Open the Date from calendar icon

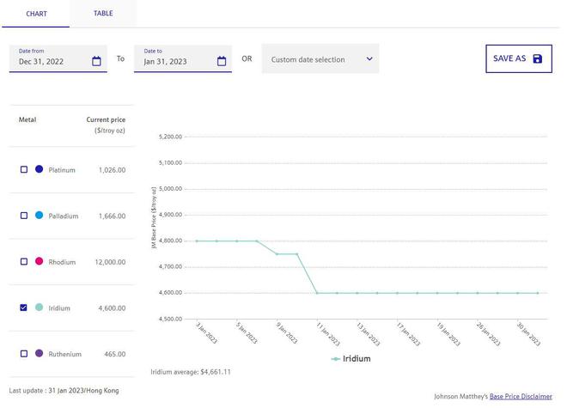[96, 61]
